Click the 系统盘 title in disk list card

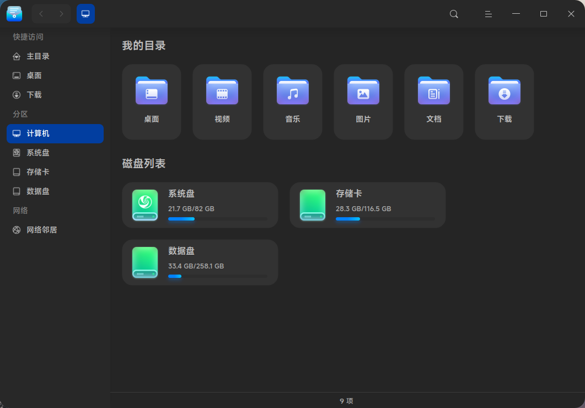[181, 194]
